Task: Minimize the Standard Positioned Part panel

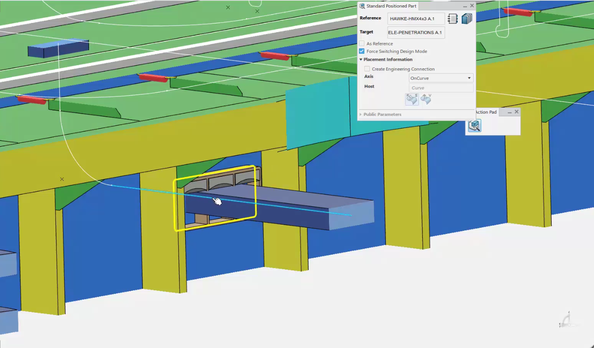Action: tap(464, 6)
